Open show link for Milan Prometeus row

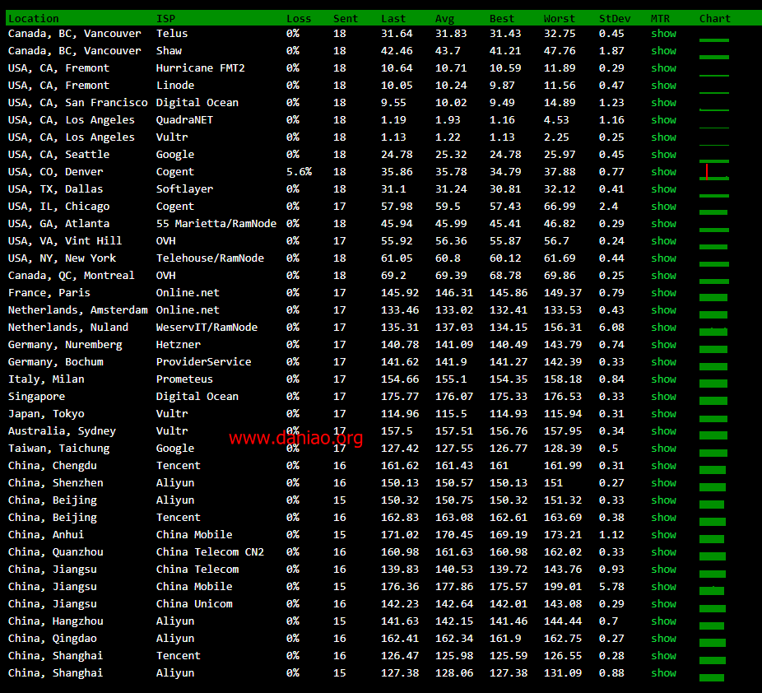click(x=663, y=379)
